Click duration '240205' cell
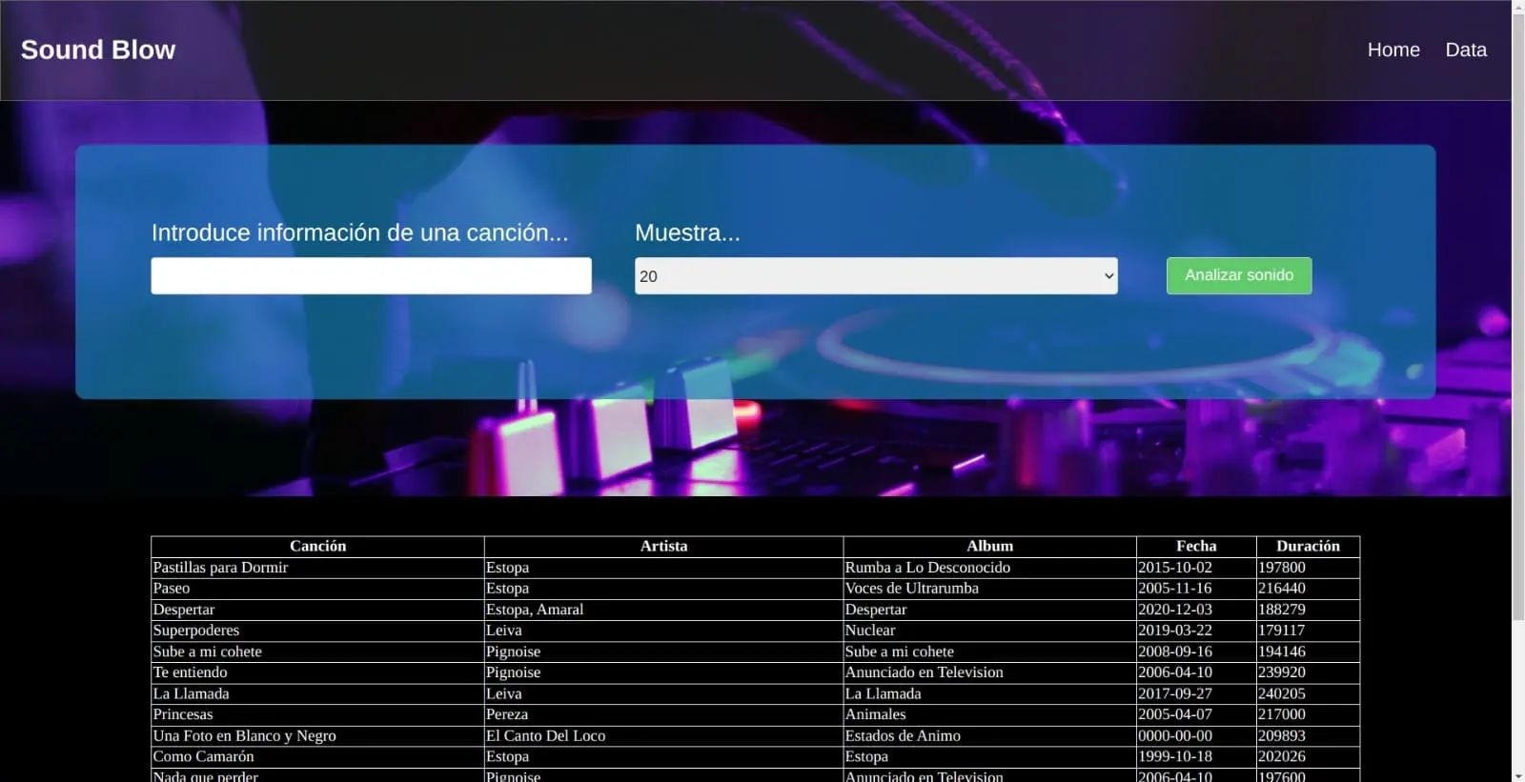The image size is (1525, 782). pyautogui.click(x=1308, y=693)
